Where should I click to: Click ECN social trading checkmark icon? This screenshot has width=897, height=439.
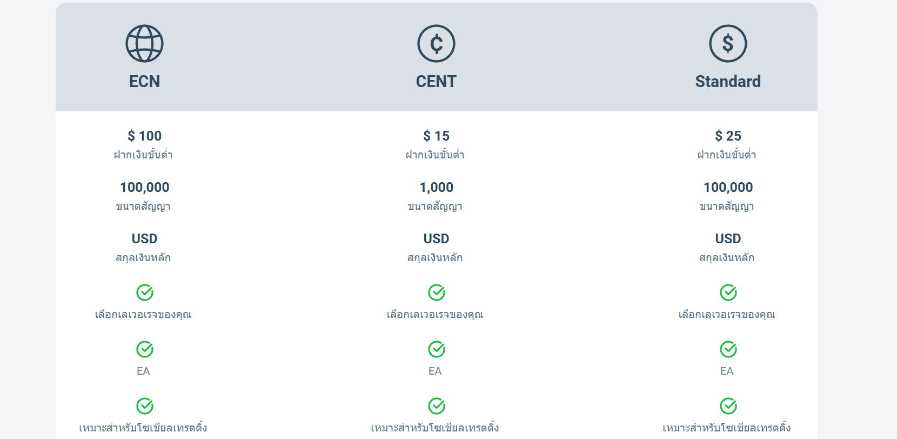click(145, 406)
